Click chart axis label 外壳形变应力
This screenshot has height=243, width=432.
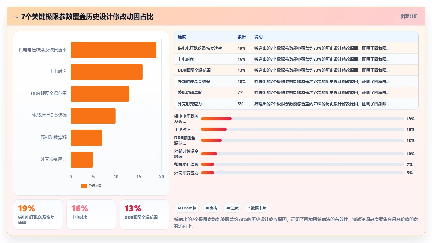[54, 159]
